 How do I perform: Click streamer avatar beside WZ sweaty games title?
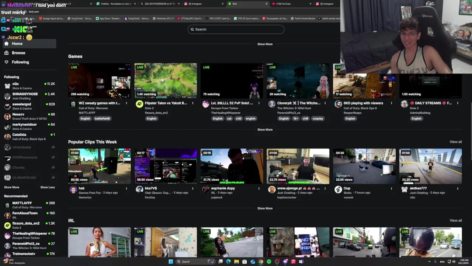pyautogui.click(x=73, y=104)
